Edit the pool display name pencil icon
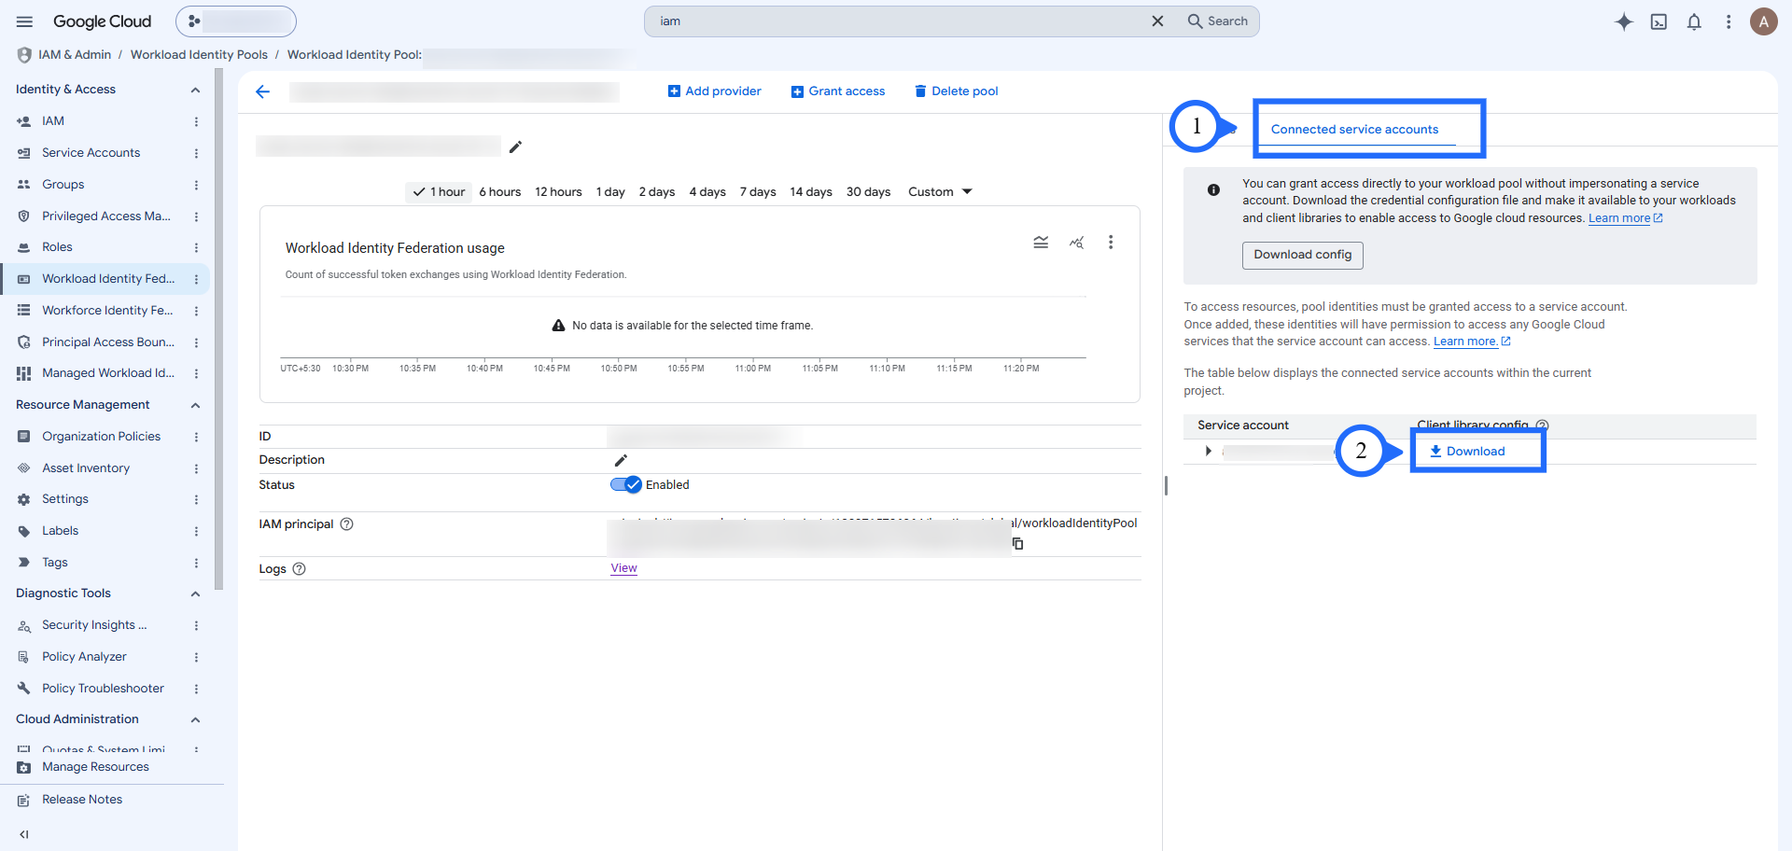The width and height of the screenshot is (1792, 851). (x=515, y=146)
